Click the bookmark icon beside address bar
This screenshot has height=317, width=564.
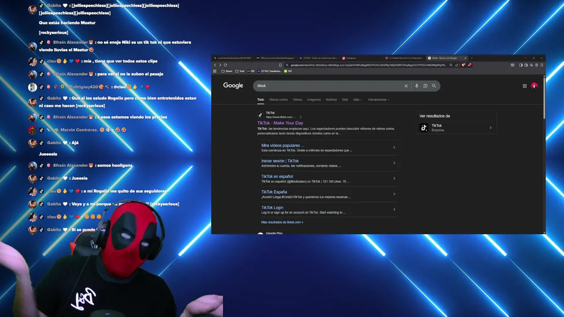tap(280, 65)
